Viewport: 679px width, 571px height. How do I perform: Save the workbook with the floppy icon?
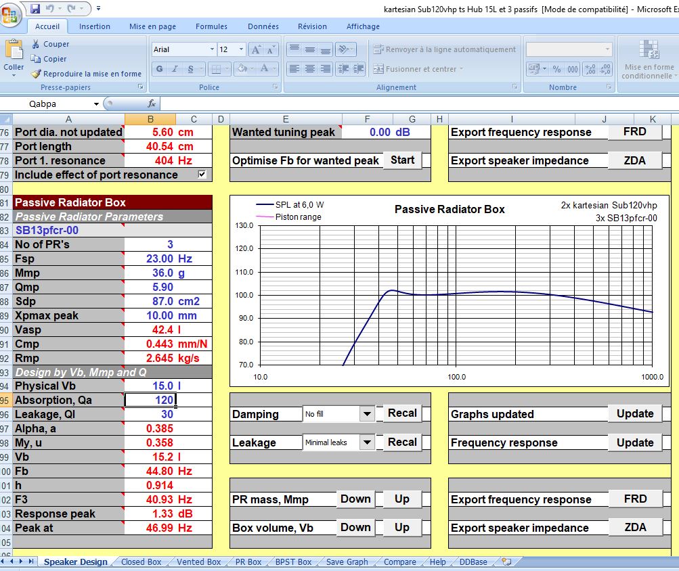(x=35, y=8)
